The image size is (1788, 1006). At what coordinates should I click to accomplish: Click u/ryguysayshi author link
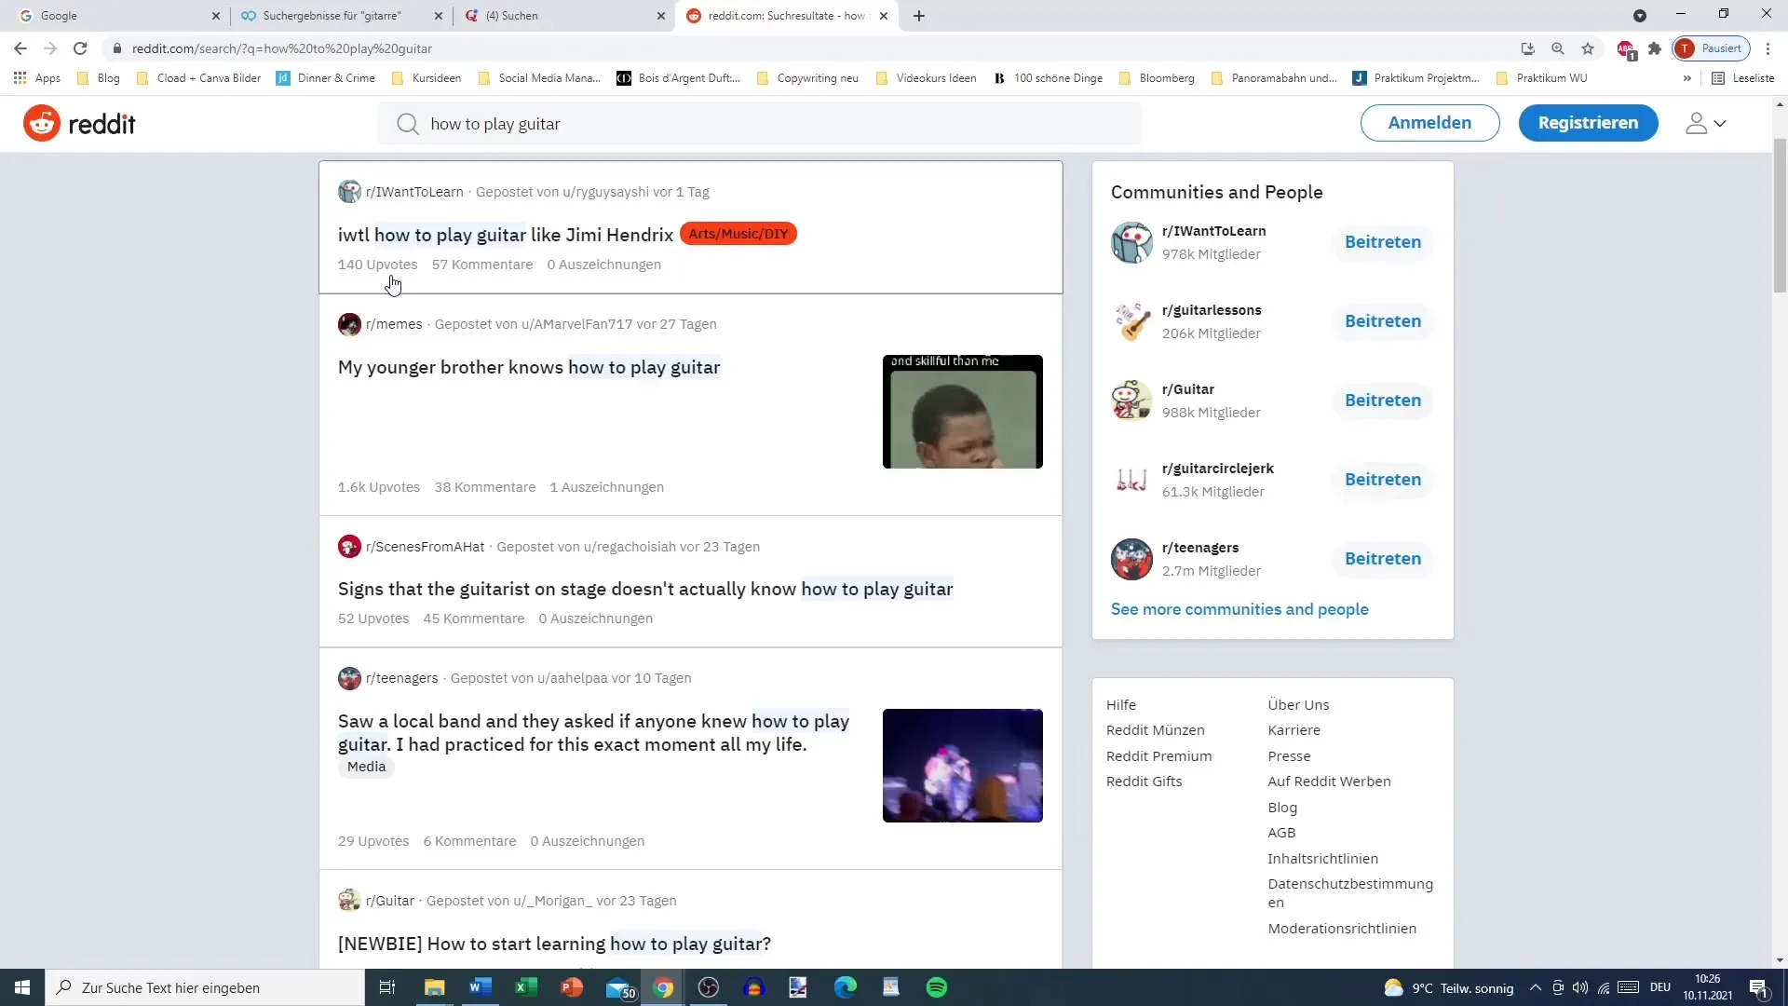[605, 192]
